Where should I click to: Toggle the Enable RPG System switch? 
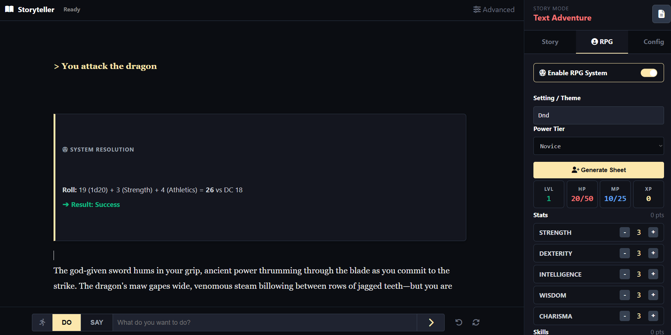(x=649, y=73)
